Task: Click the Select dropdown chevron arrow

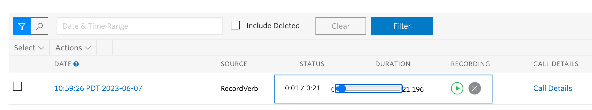Action: (41, 48)
